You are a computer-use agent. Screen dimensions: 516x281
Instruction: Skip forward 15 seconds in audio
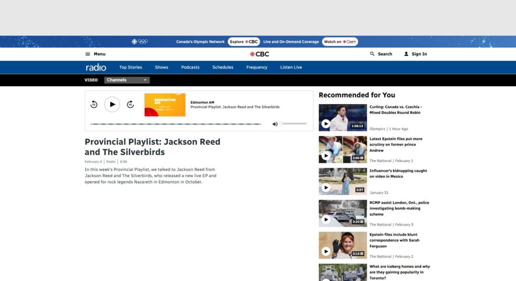(130, 104)
